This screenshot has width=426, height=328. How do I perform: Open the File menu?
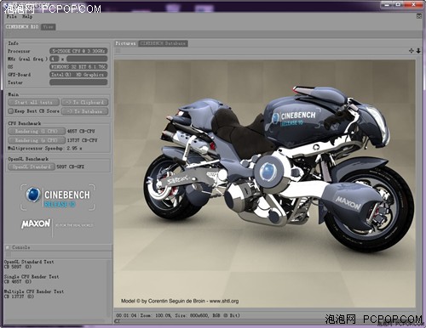coord(12,16)
